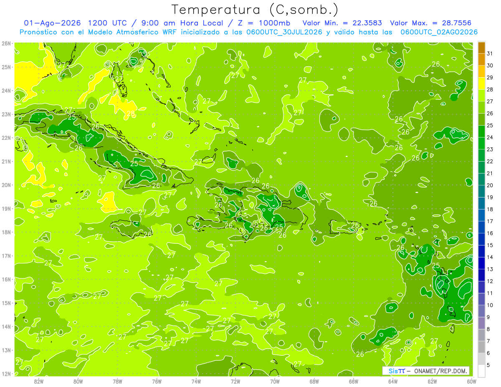Click the teal swatch between 19 and 20
Image resolution: width=501 pixels, height=387 pixels.
point(481,191)
